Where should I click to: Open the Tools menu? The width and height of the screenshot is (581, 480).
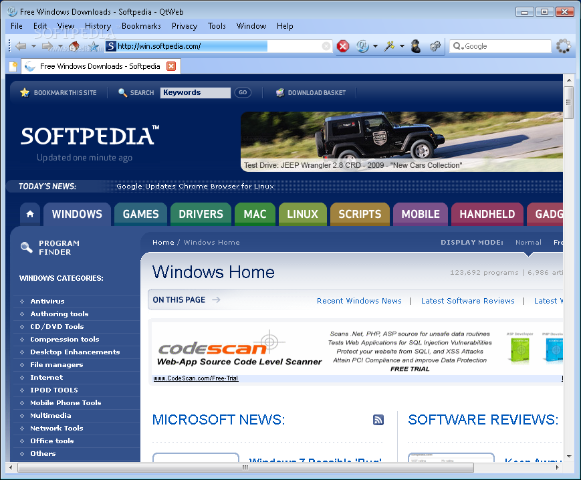click(x=217, y=26)
